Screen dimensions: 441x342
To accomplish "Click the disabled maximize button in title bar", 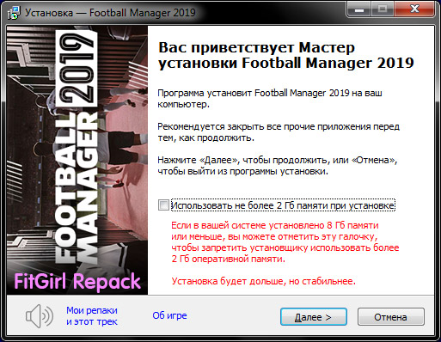I will pos(383,9).
